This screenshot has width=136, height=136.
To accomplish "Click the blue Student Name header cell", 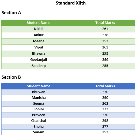I will coord(38,86).
